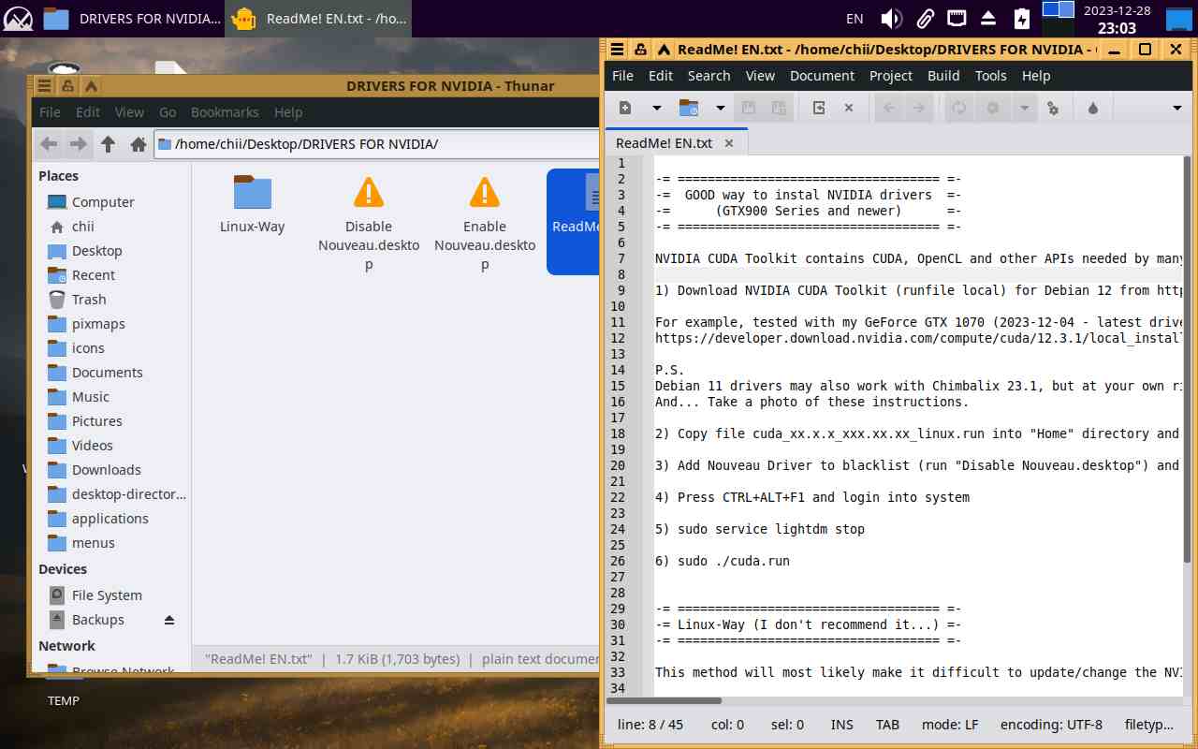Image resolution: width=1198 pixels, height=749 pixels.
Task: Click the Thunar path input field
Action: coord(374,144)
